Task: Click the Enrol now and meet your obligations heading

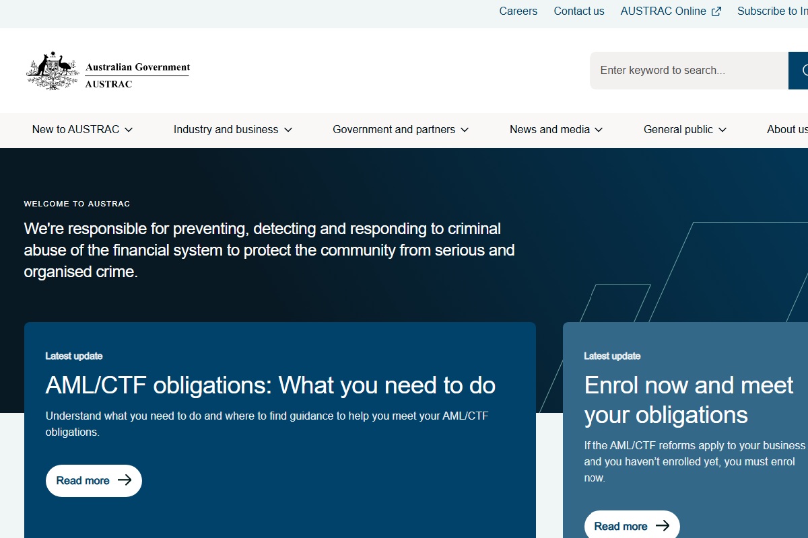Action: pyautogui.click(x=689, y=400)
